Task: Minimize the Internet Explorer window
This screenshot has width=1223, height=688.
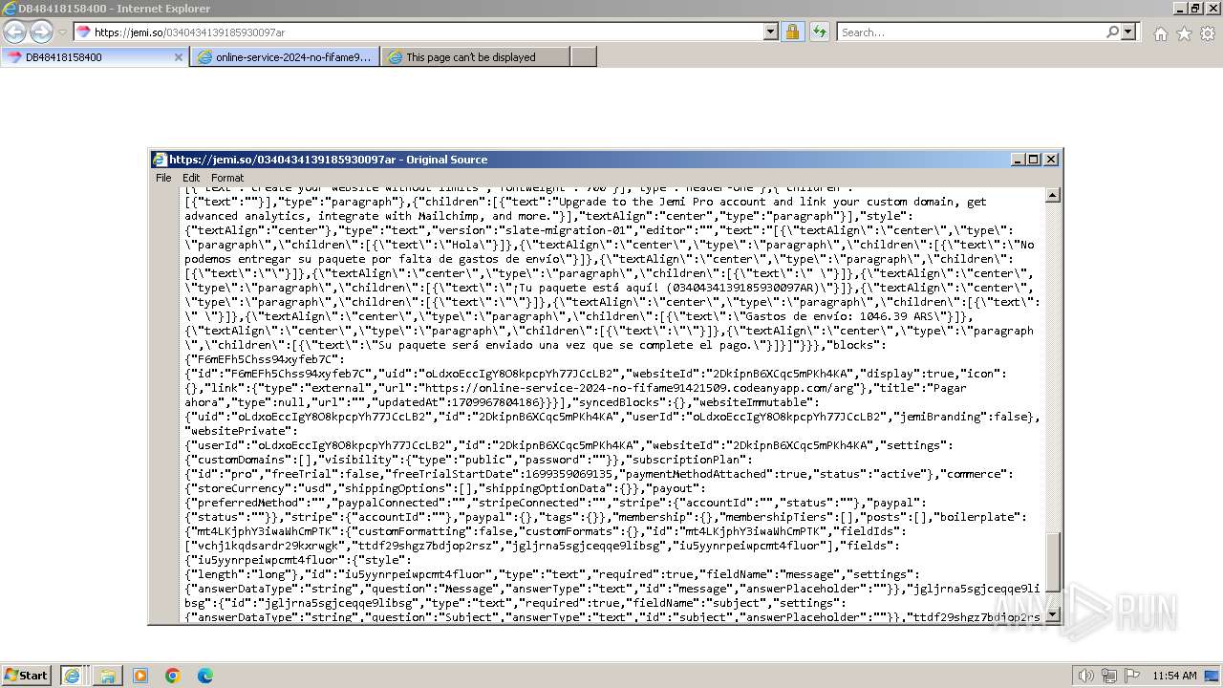Action: [x=1180, y=8]
